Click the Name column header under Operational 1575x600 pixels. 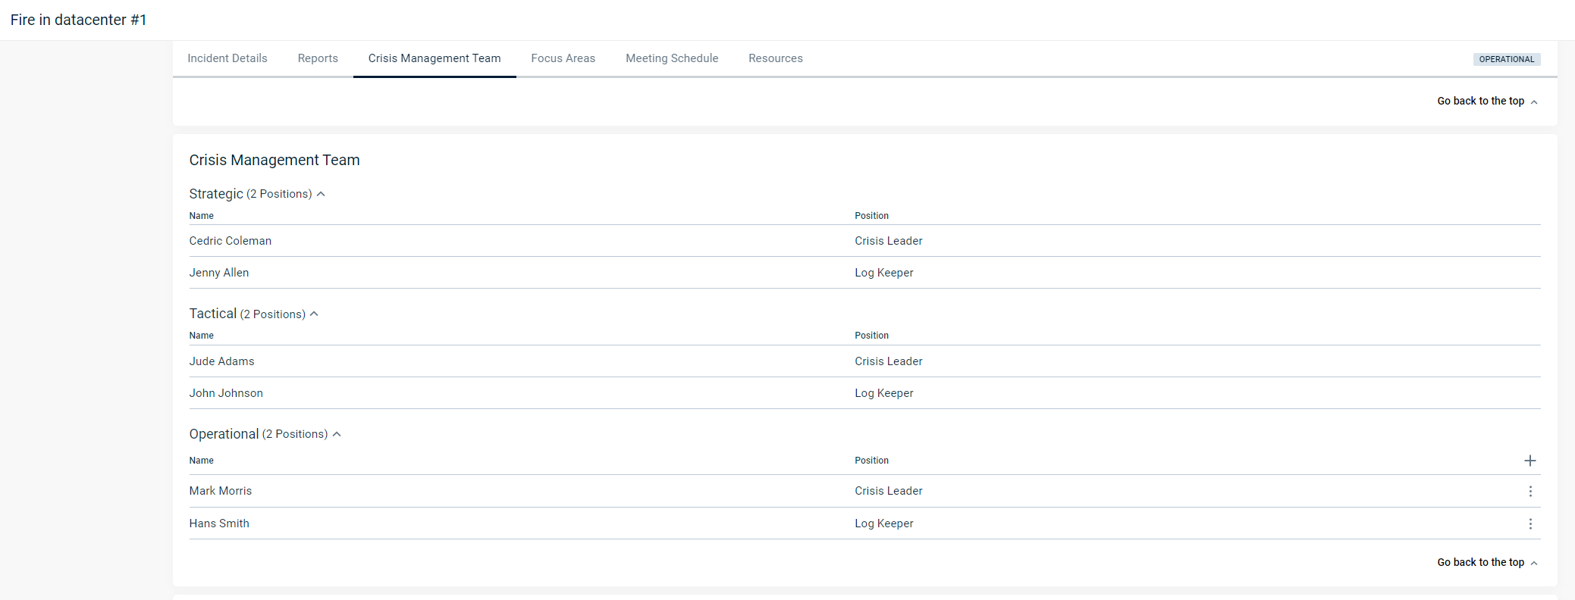[202, 461]
